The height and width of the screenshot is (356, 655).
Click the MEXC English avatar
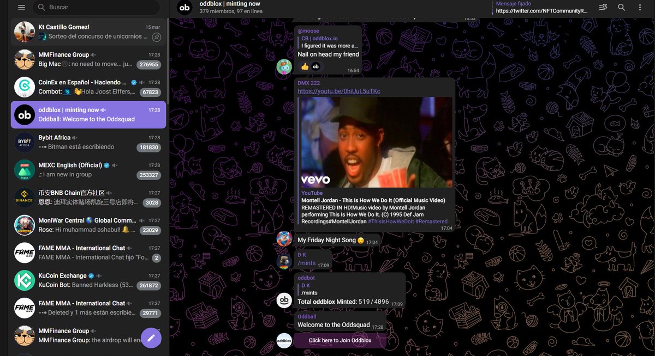25,170
